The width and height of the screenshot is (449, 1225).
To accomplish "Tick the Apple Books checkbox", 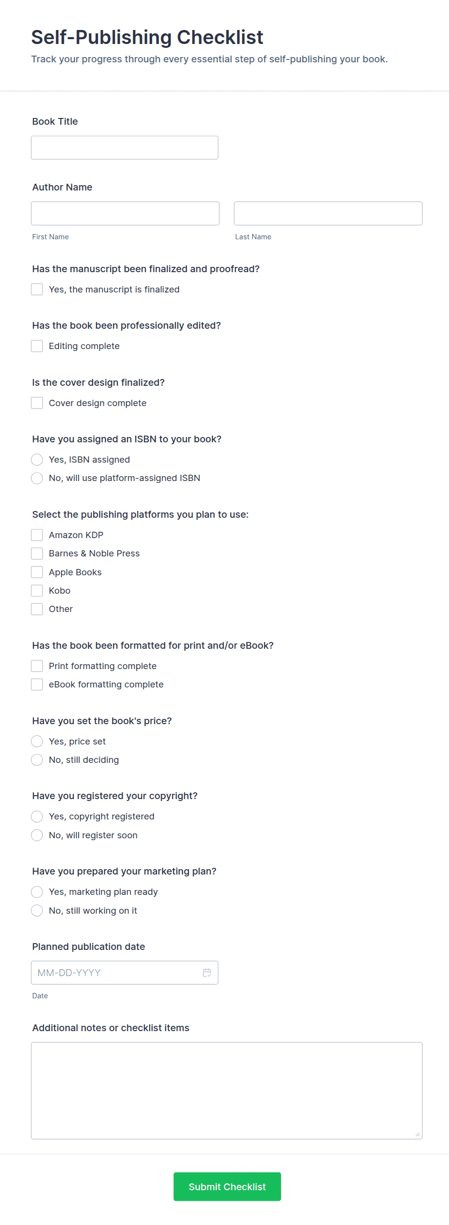I will [37, 572].
